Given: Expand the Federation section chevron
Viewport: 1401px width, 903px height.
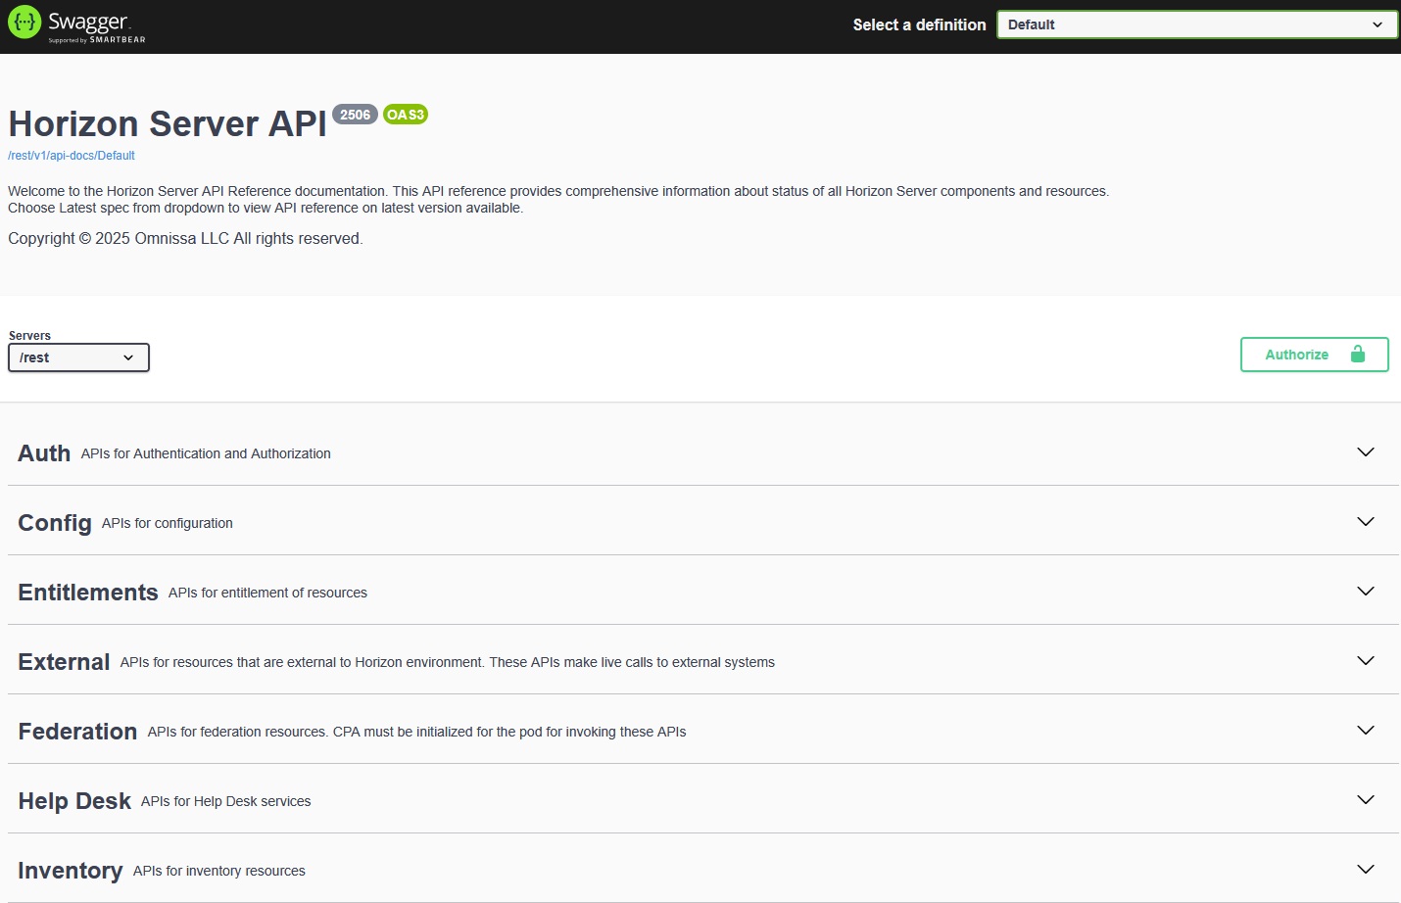Looking at the screenshot, I should pyautogui.click(x=1366, y=730).
